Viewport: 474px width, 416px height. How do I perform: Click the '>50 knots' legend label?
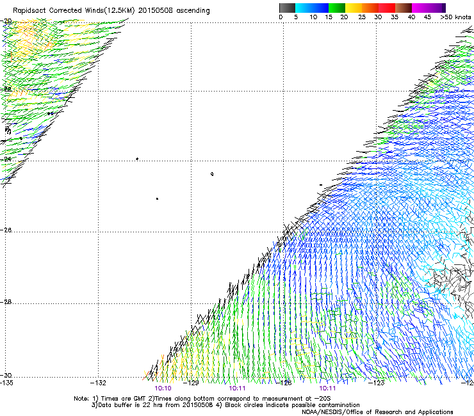455,17
